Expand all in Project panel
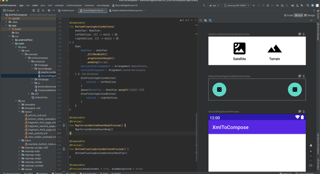 39,11
